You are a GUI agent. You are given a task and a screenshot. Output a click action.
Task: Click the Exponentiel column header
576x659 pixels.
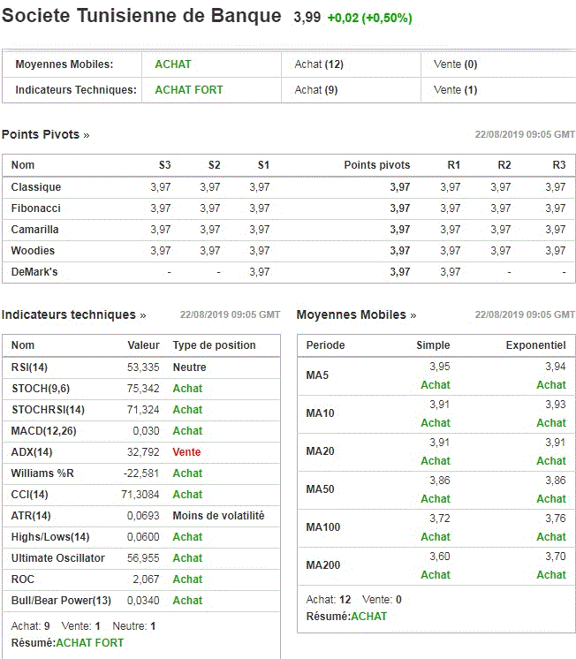535,345
